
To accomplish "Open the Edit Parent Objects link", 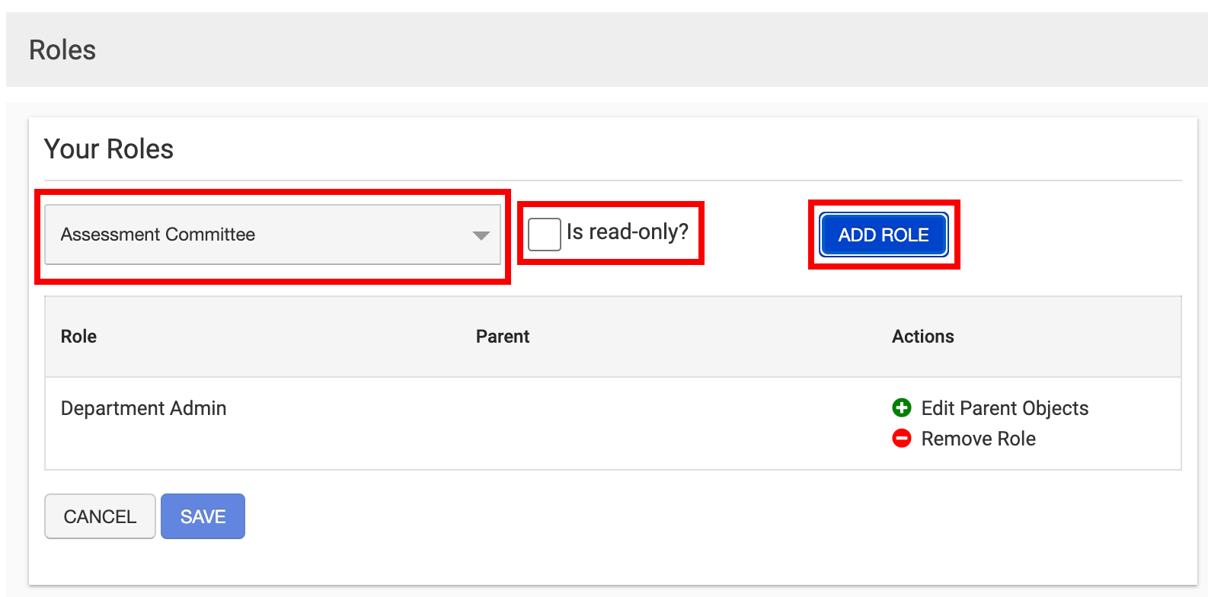I will tap(1004, 408).
